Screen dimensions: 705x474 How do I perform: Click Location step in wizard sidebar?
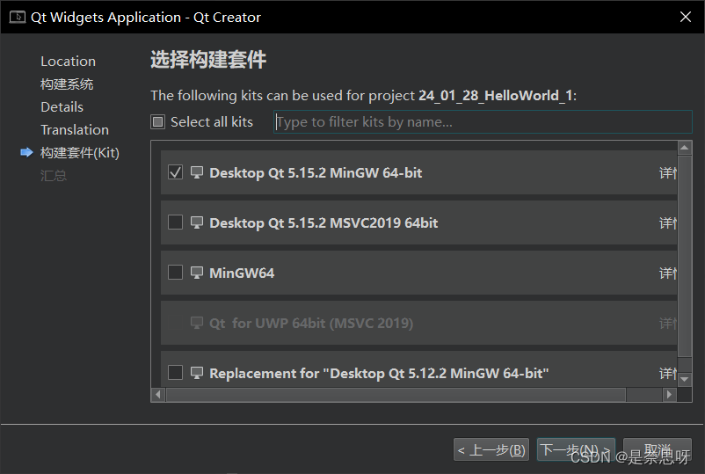click(x=68, y=62)
